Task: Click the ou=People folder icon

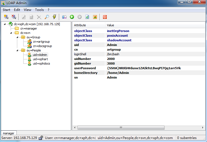Action: coord(23,50)
